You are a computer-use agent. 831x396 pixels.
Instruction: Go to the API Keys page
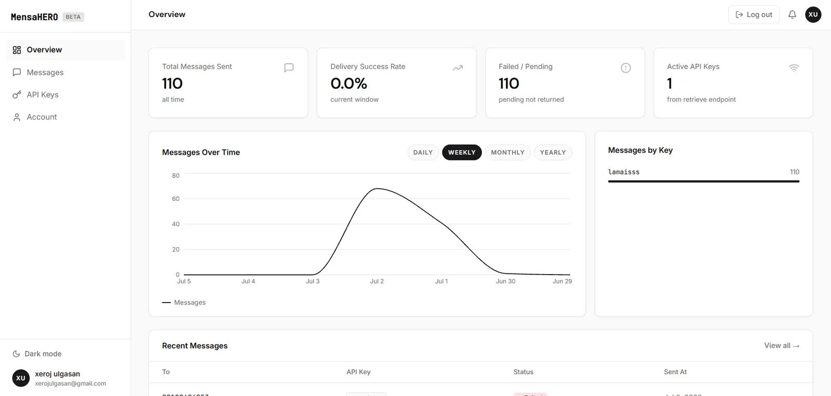tap(65, 94)
